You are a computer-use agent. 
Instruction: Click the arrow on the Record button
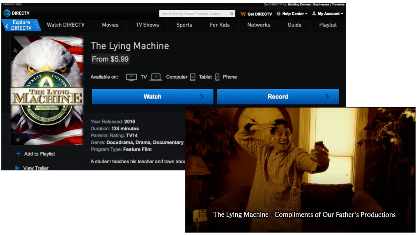pyautogui.click(x=327, y=96)
